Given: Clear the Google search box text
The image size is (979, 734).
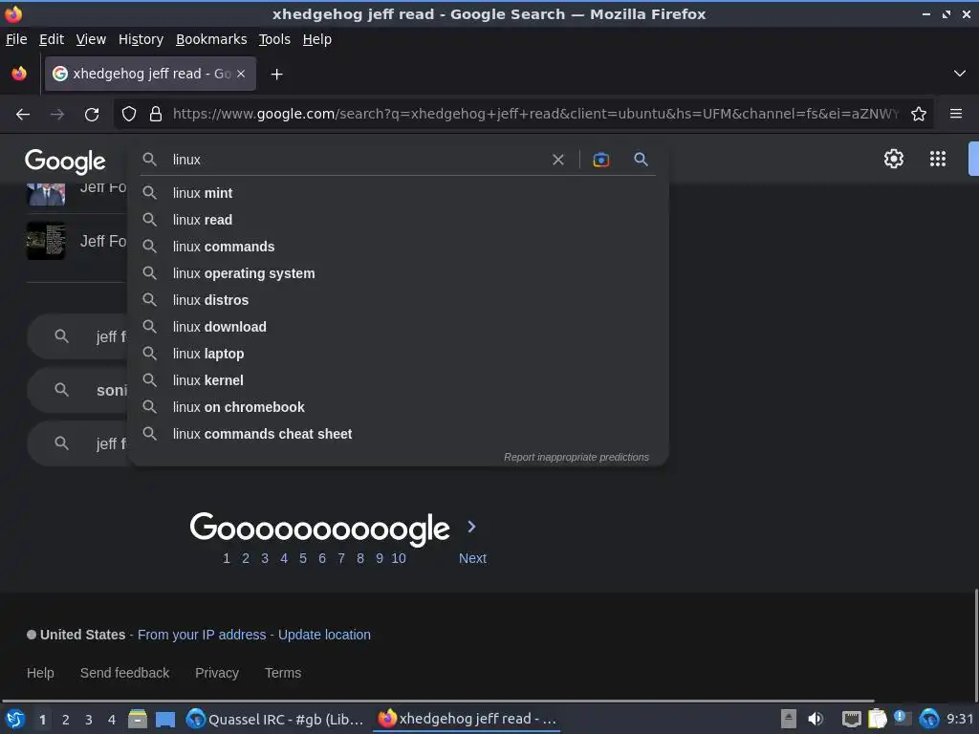Looking at the screenshot, I should pos(558,160).
